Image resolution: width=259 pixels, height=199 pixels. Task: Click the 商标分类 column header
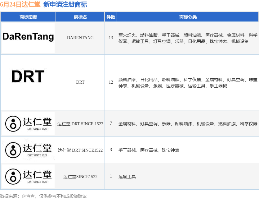point(188,17)
